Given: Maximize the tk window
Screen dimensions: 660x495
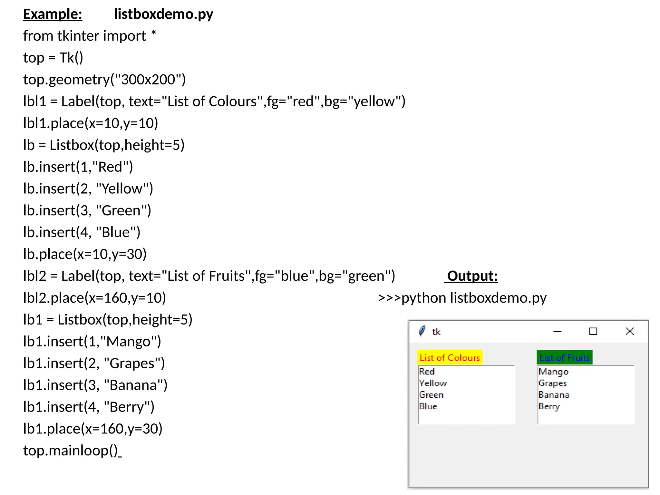Looking at the screenshot, I should [593, 331].
